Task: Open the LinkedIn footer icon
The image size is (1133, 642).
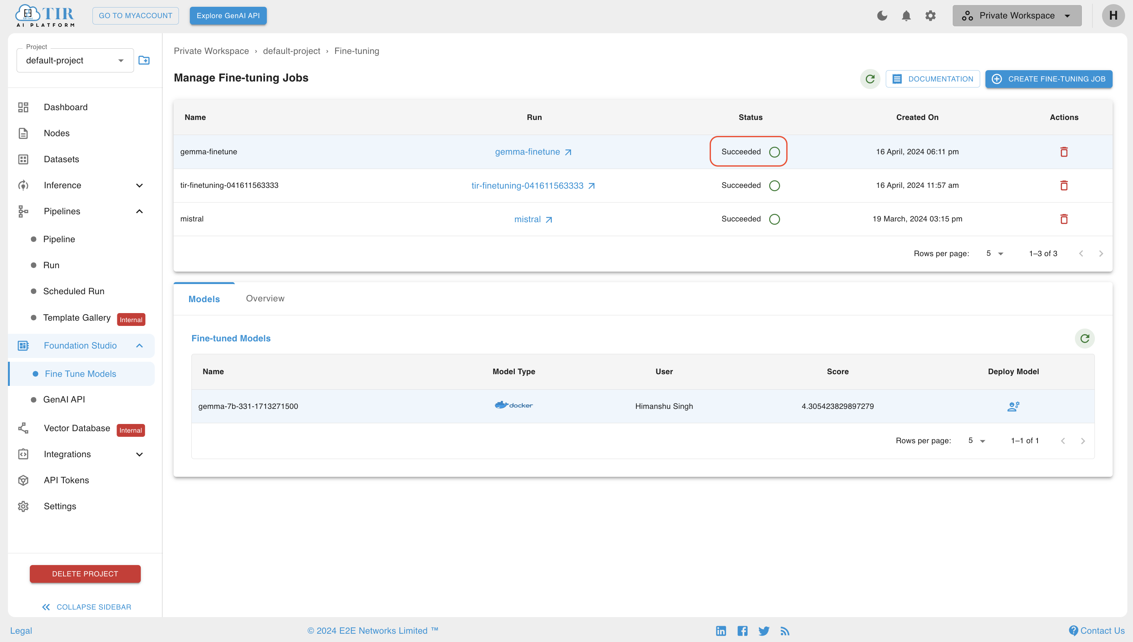Action: [721, 631]
